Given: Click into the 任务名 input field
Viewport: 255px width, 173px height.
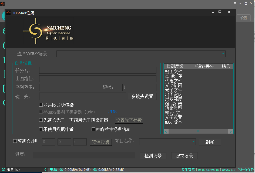Looking at the screenshot, I should (98, 70).
